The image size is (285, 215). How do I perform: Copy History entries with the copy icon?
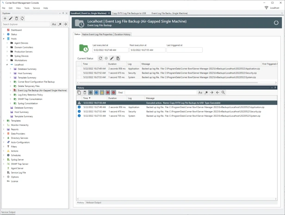point(80,93)
